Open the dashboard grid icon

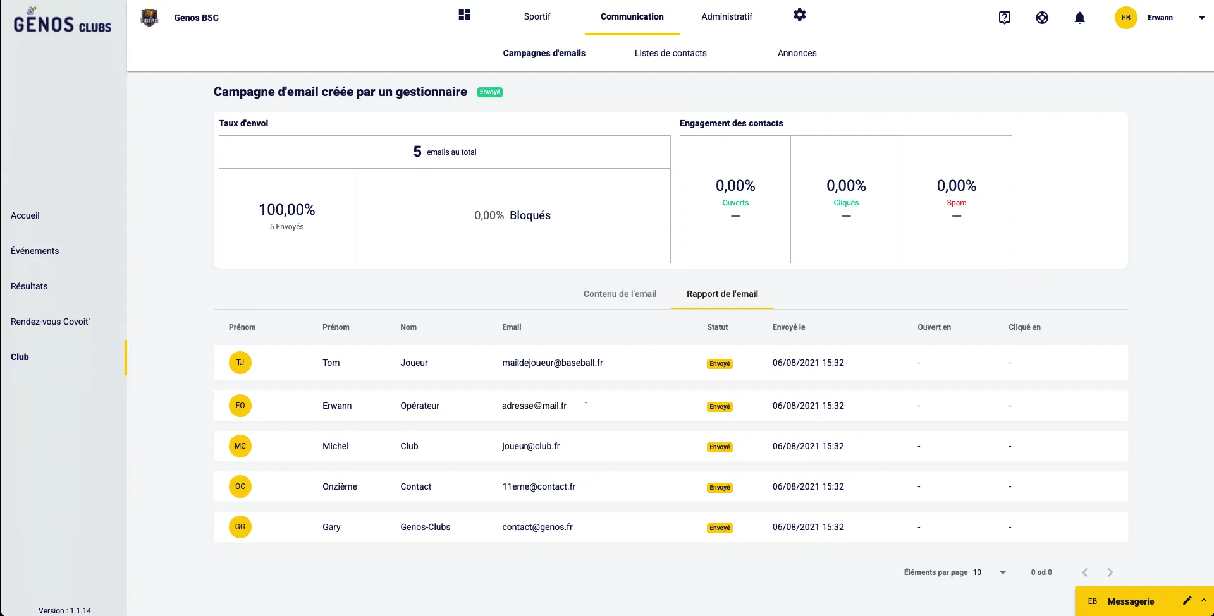click(465, 15)
